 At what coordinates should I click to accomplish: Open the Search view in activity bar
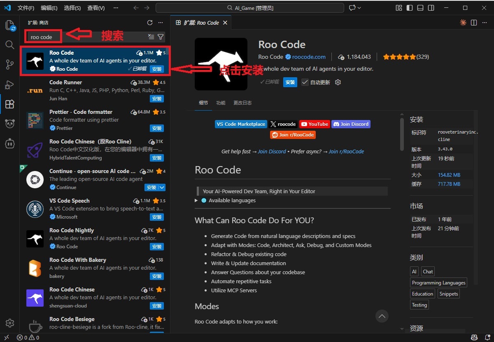tap(9, 44)
